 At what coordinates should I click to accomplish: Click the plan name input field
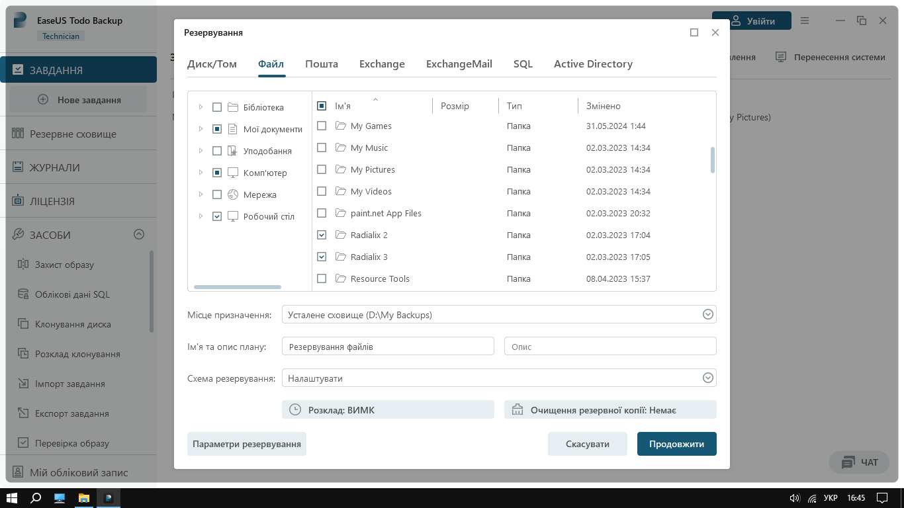coord(388,346)
